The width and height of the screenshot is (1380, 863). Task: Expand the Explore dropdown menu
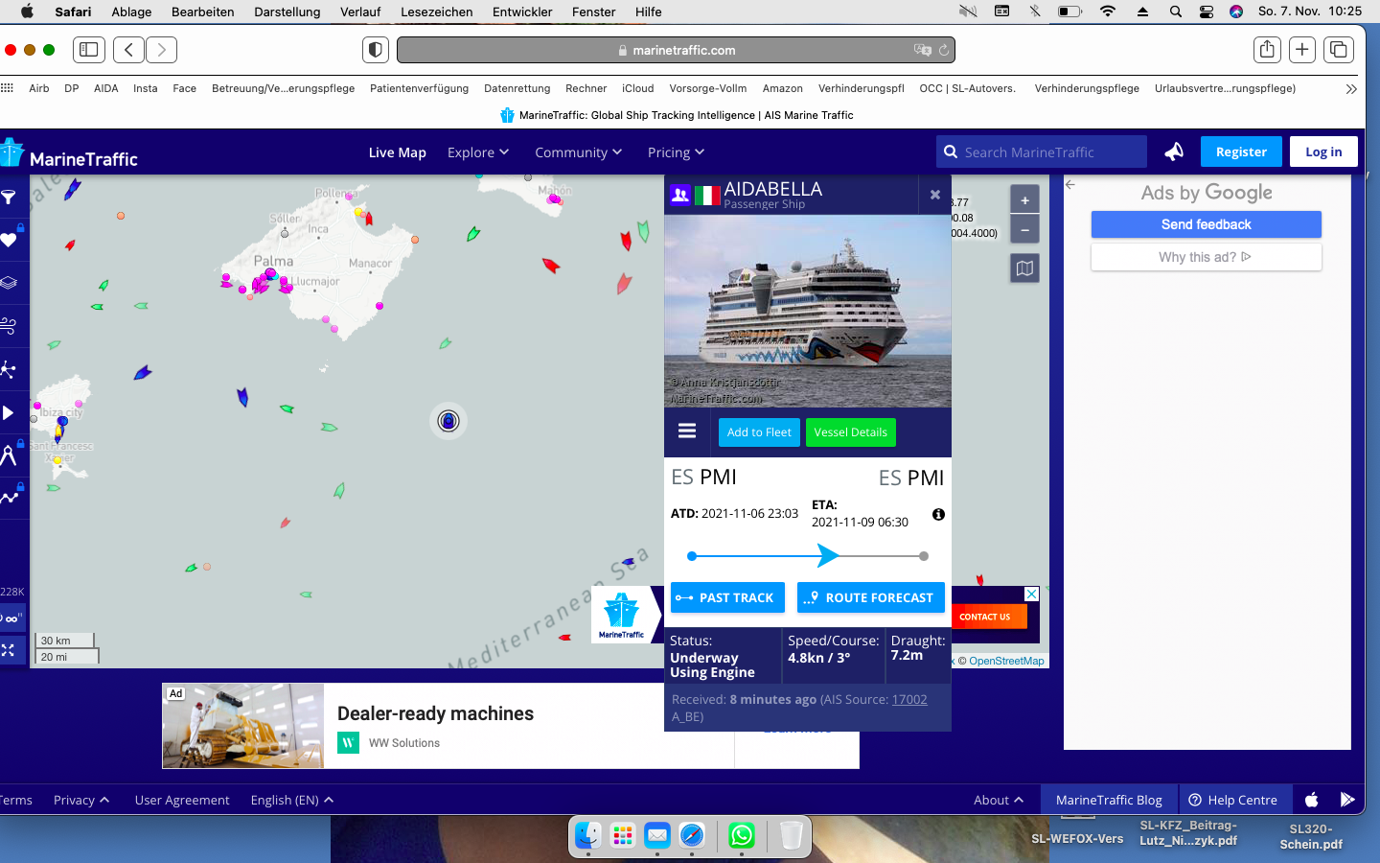coord(477,152)
